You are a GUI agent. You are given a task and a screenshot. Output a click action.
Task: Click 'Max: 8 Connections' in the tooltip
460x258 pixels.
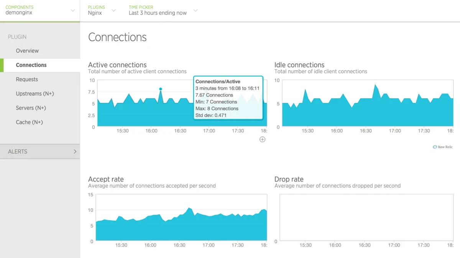(217, 109)
